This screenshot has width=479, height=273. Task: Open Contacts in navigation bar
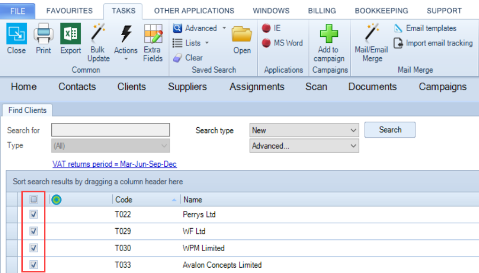[77, 87]
